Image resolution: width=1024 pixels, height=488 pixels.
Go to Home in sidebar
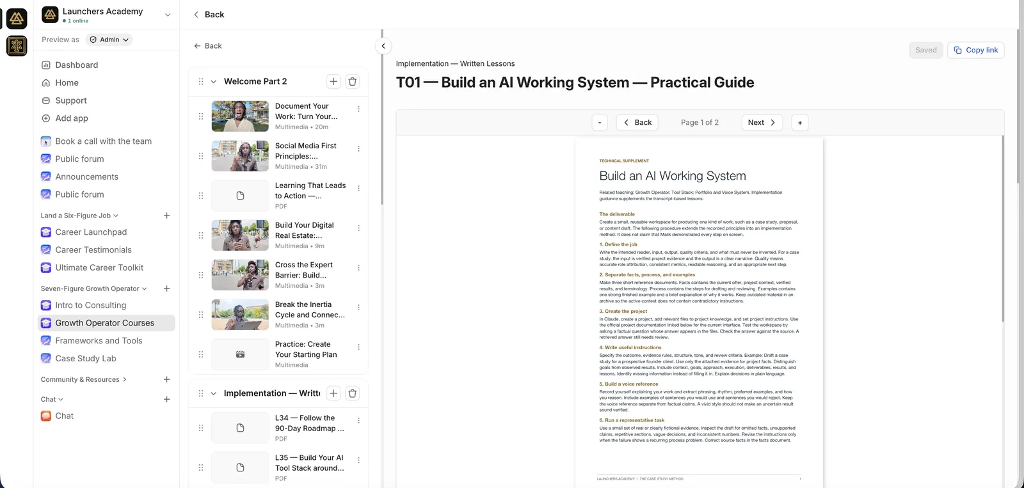tap(67, 83)
